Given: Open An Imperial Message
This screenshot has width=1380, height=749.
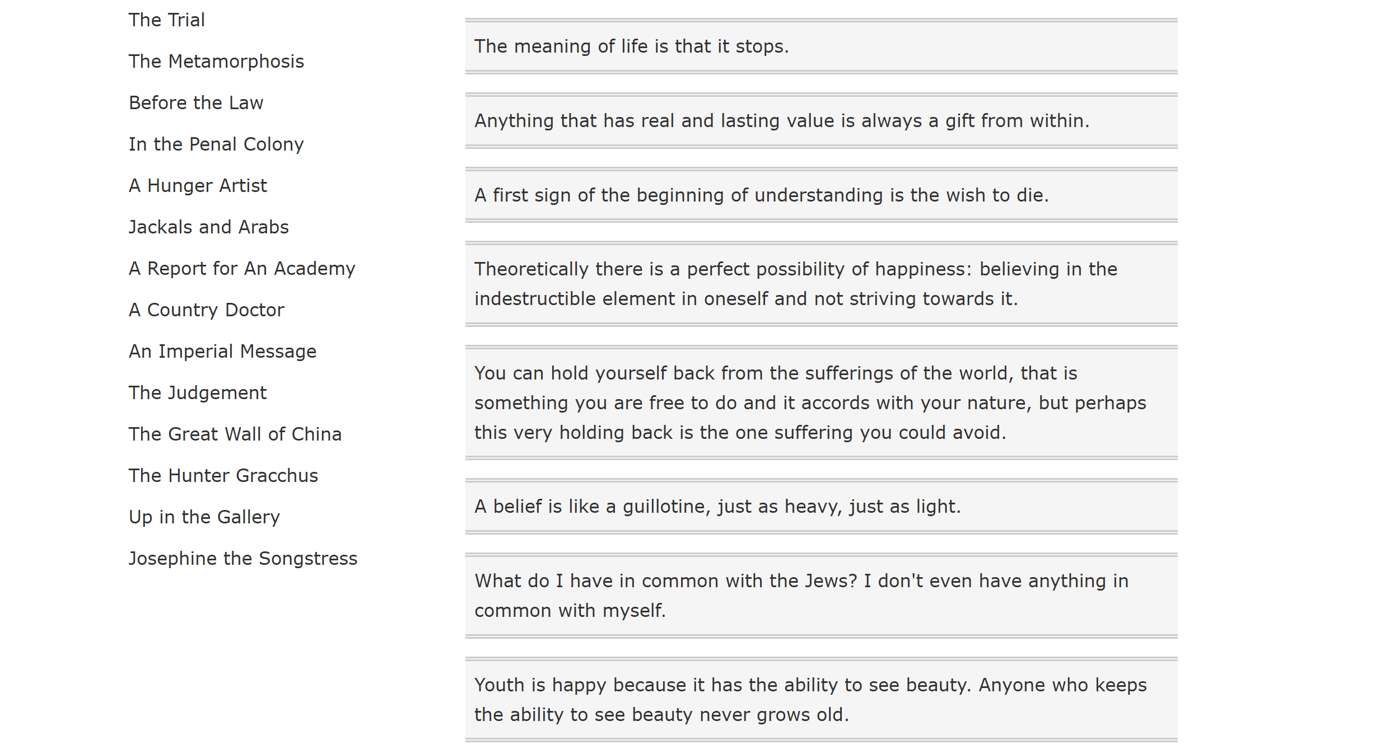Looking at the screenshot, I should pyautogui.click(x=223, y=352).
